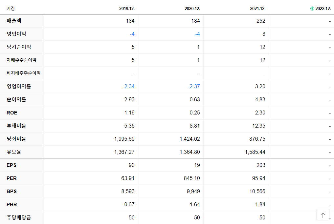Click 유보율 value 1,364.80
The image size is (334, 224).
click(x=190, y=152)
